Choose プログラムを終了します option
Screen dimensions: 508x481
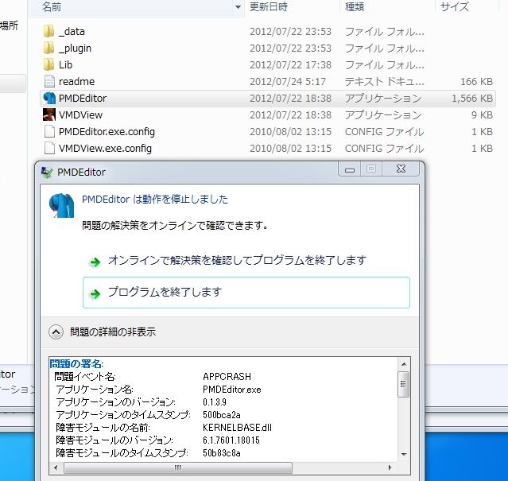coord(246,293)
